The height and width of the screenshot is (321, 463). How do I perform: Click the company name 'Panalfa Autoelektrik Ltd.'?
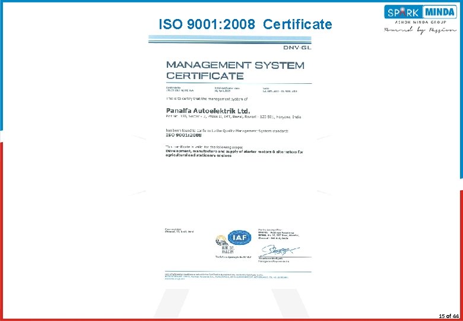208,111
